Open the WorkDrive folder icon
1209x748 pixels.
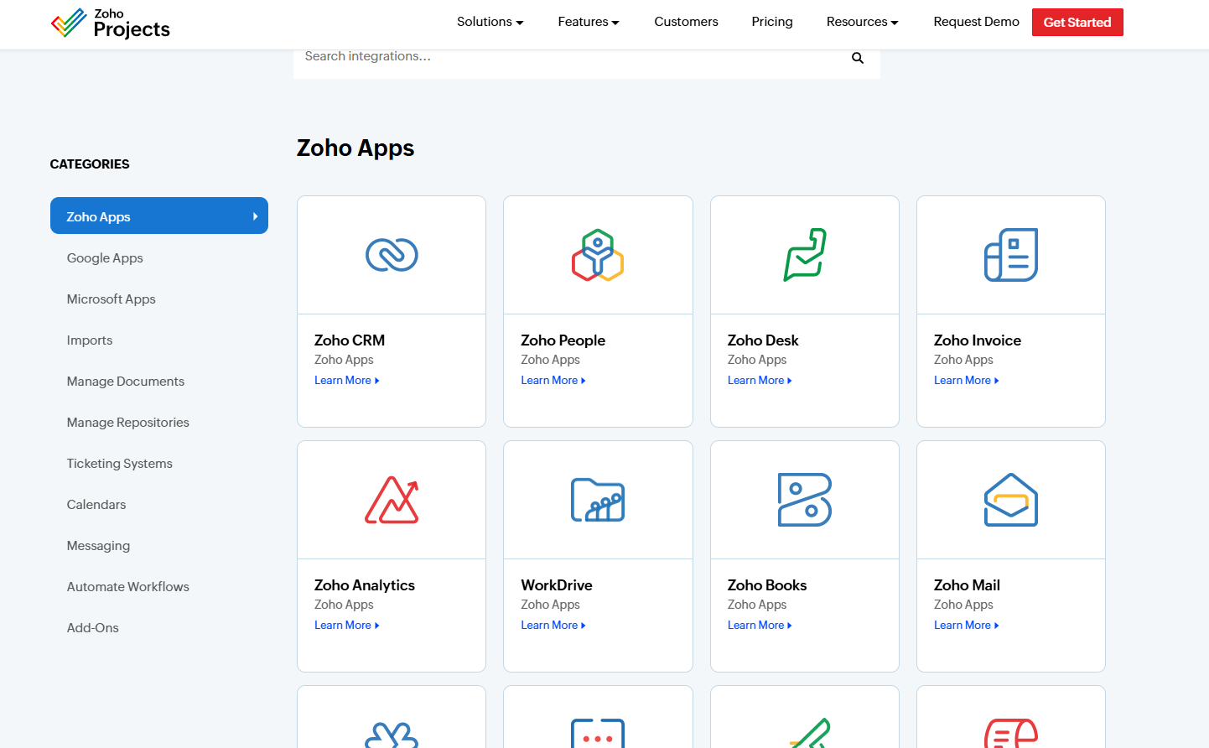[598, 500]
